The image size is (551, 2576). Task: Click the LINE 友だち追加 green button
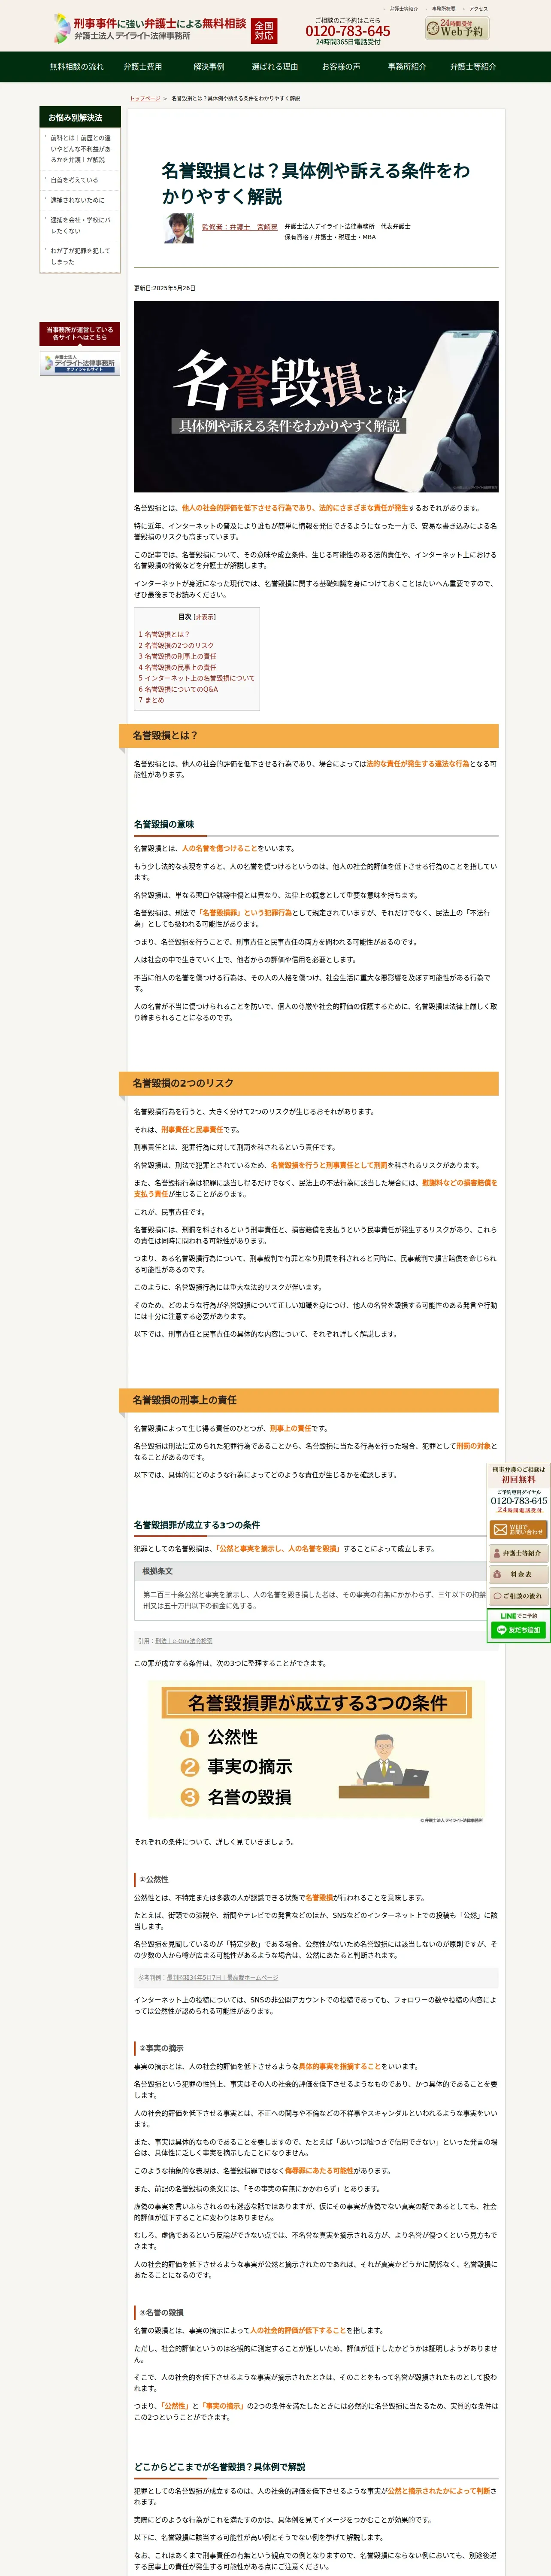click(x=518, y=1630)
